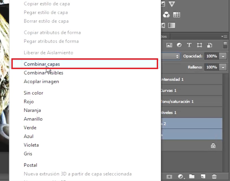Image resolution: width=230 pixels, height=181 pixels.
Task: Select the Intensidad 1 adjustment layer
Action: (192, 79)
